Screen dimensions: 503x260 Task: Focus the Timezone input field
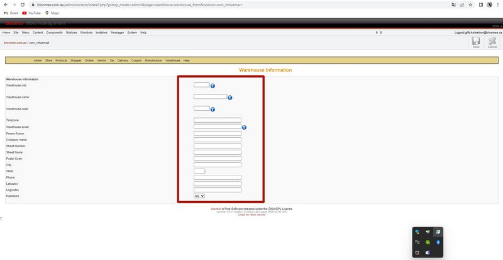click(218, 120)
